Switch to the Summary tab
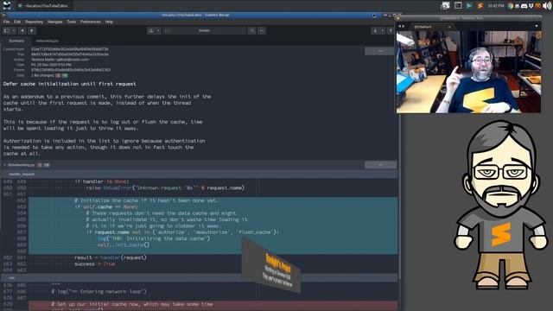The height and width of the screenshot is (311, 553). [x=16, y=41]
